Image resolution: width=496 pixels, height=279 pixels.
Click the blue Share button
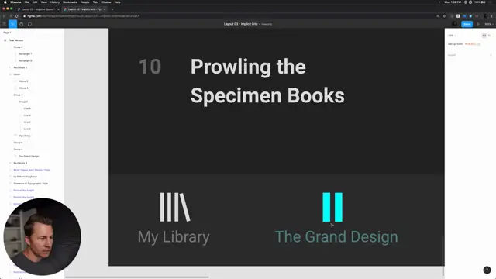point(467,24)
